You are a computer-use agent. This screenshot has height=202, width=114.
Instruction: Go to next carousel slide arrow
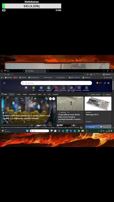pos(55,110)
